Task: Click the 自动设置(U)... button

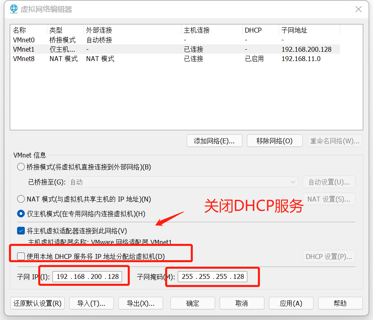Action: (x=329, y=182)
